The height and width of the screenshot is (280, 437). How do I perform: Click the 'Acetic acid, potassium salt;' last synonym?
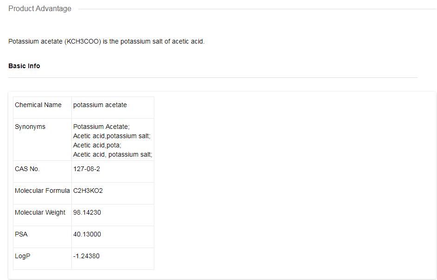(113, 154)
